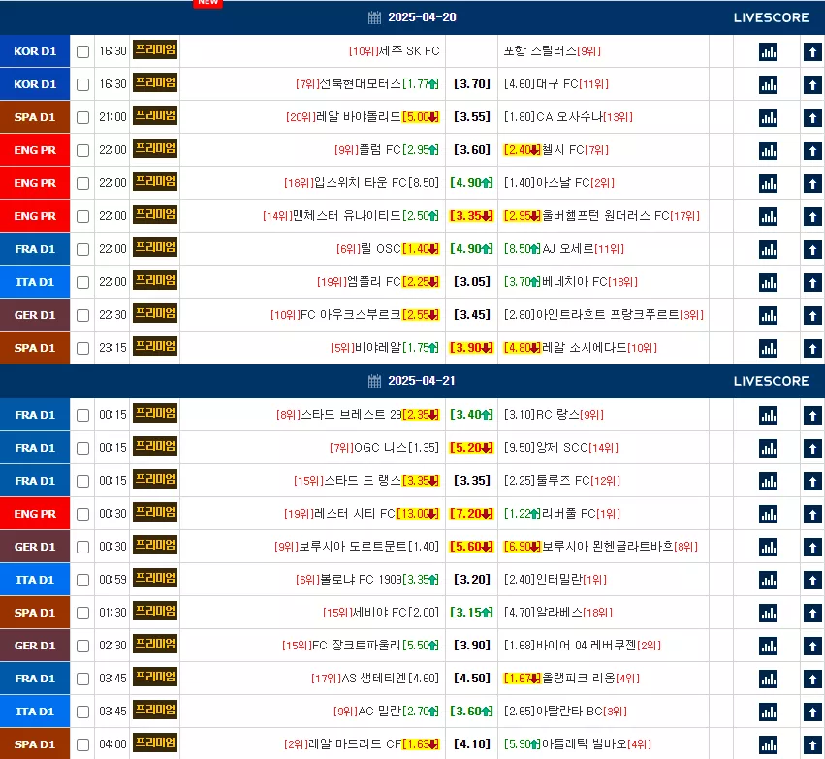This screenshot has width=825, height=759.
Task: Click the calendar icon beside 2025-04-20
Action: click(374, 17)
